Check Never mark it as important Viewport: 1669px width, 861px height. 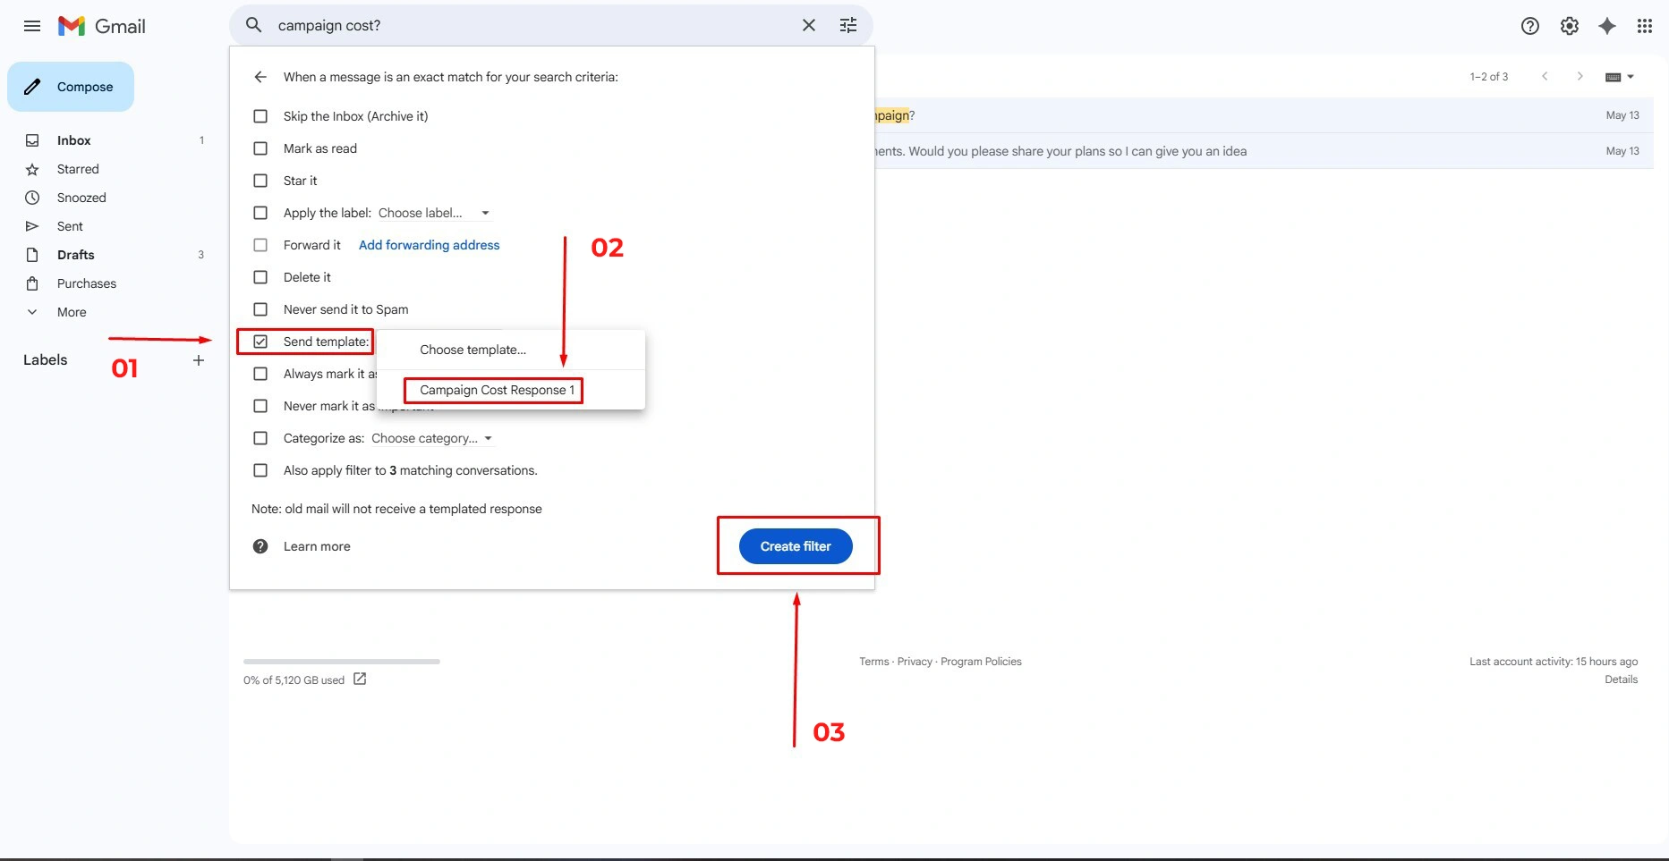click(260, 406)
